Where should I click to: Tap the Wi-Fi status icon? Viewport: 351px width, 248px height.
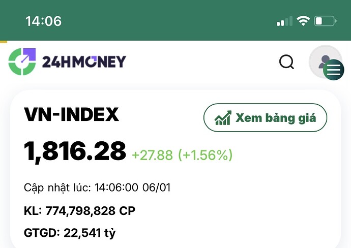[303, 21]
